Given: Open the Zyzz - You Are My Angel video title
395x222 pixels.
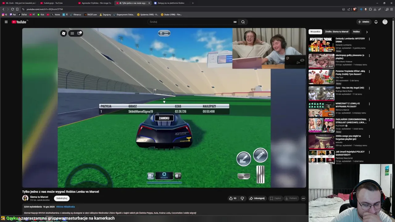Looking at the screenshot, I should click(350, 88).
